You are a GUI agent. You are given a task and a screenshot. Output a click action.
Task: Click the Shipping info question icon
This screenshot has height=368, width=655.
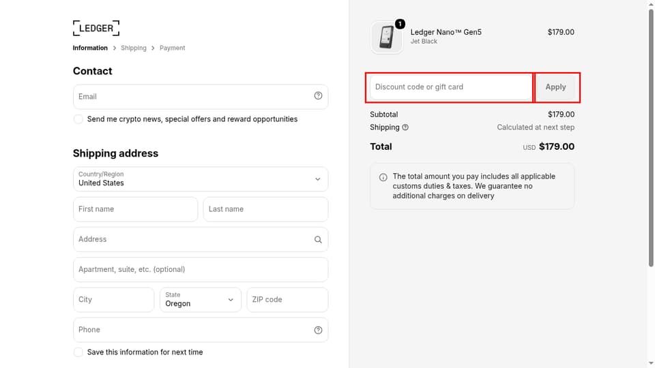[x=405, y=127]
